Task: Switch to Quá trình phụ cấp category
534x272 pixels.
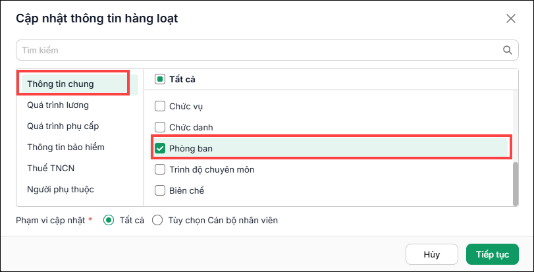Action: click(63, 126)
